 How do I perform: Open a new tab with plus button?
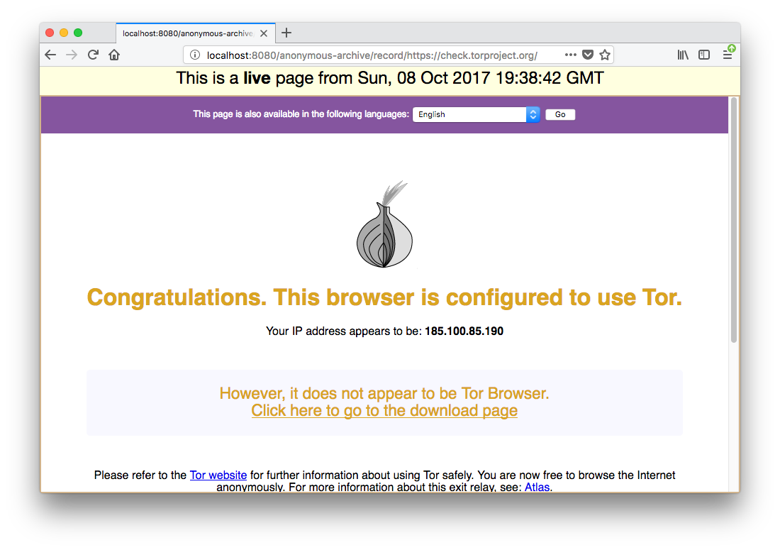point(286,33)
